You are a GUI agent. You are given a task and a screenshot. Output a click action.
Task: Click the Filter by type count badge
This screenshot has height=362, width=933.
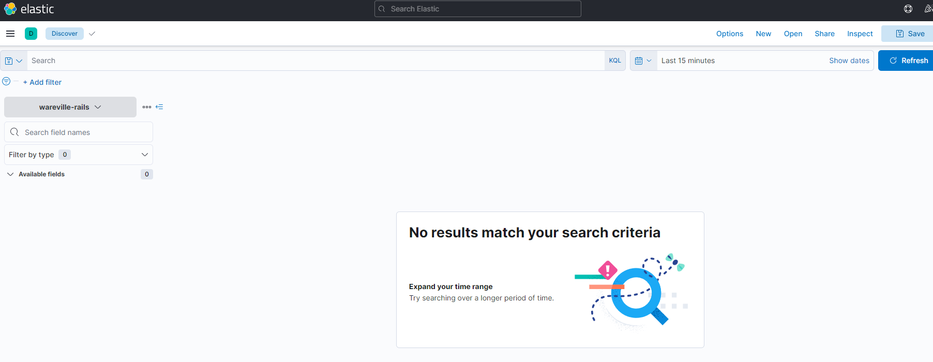tap(65, 155)
